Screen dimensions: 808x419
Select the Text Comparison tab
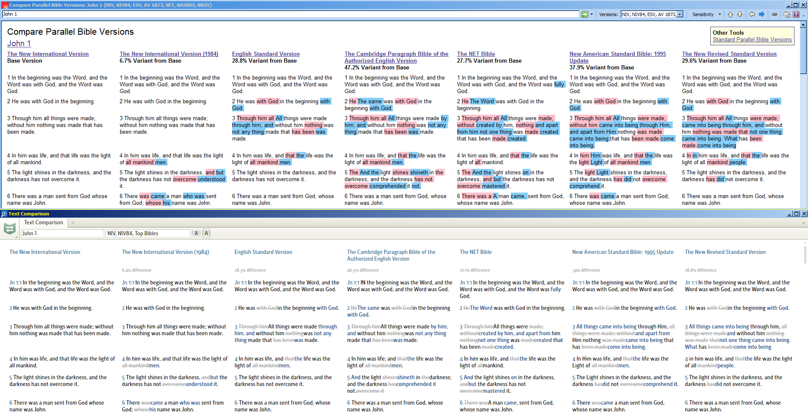click(44, 223)
